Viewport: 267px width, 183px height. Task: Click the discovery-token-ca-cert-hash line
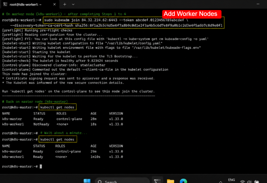point(116,25)
